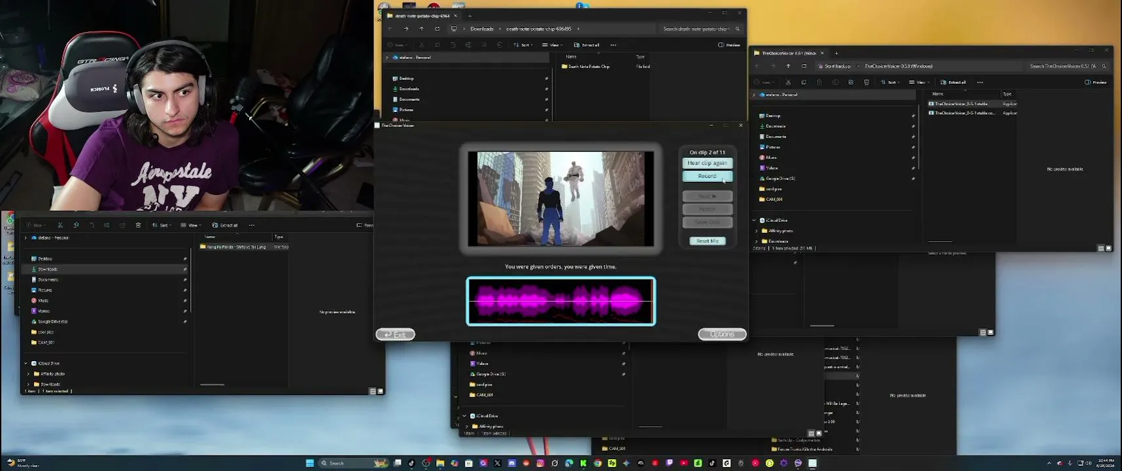1122x471 pixels.
Task: Open Desktop in death-note-potato-chip window sidebar
Action: [407, 78]
